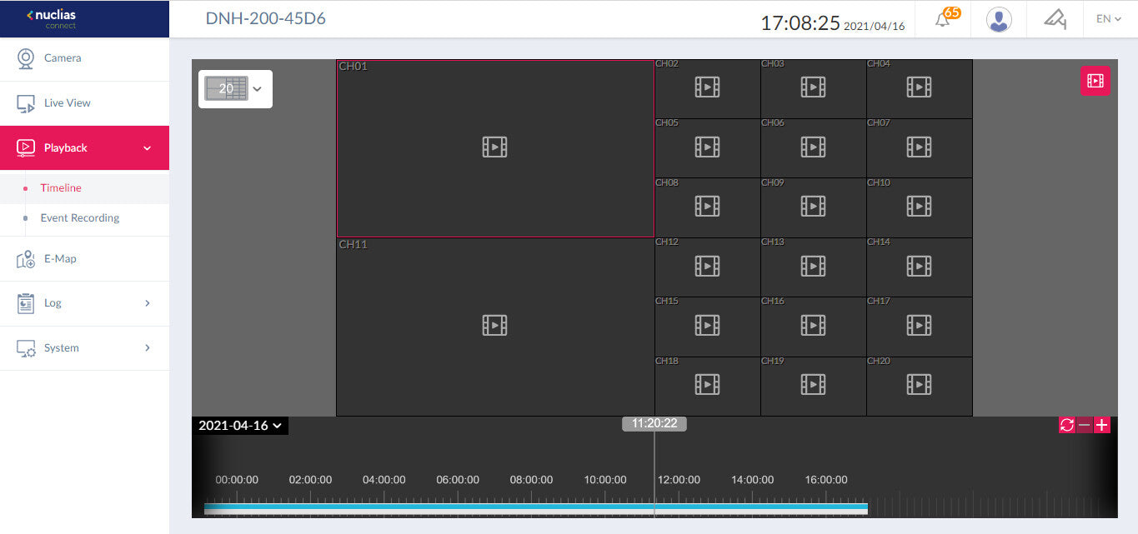Viewport: 1138px width, 534px height.
Task: Click the 16:00:00 timeline label
Action: click(826, 480)
